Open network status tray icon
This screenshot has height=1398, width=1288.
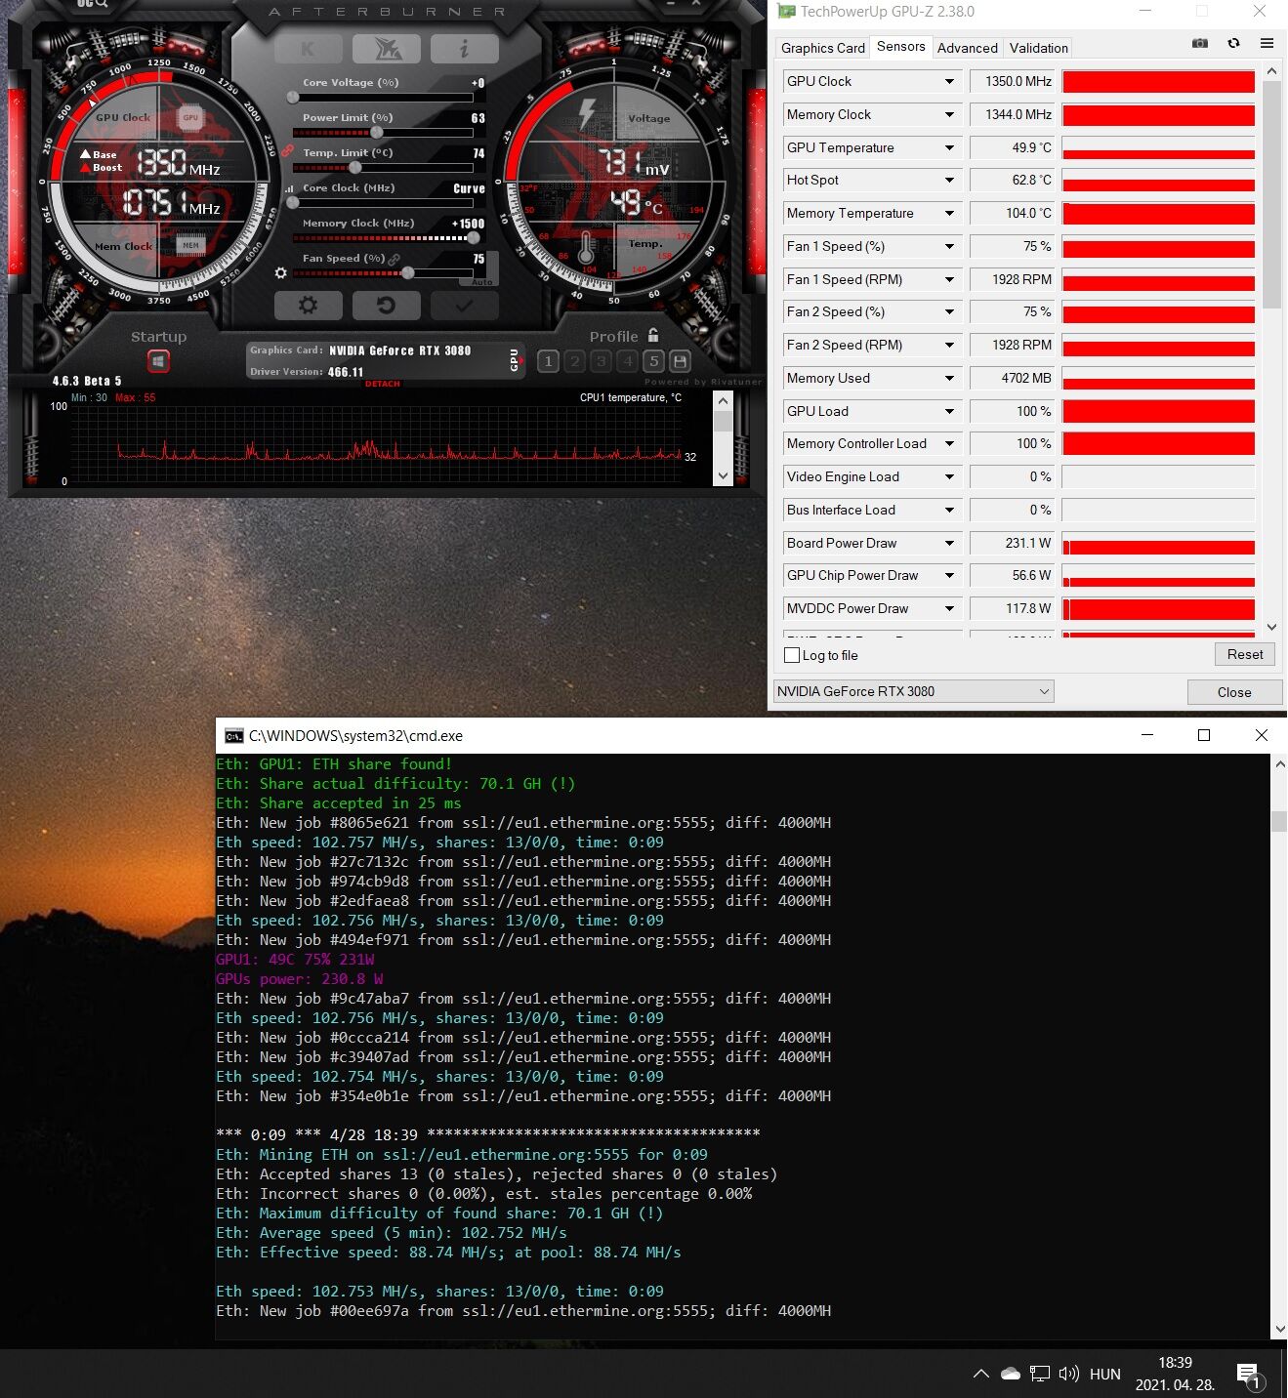point(1040,1374)
